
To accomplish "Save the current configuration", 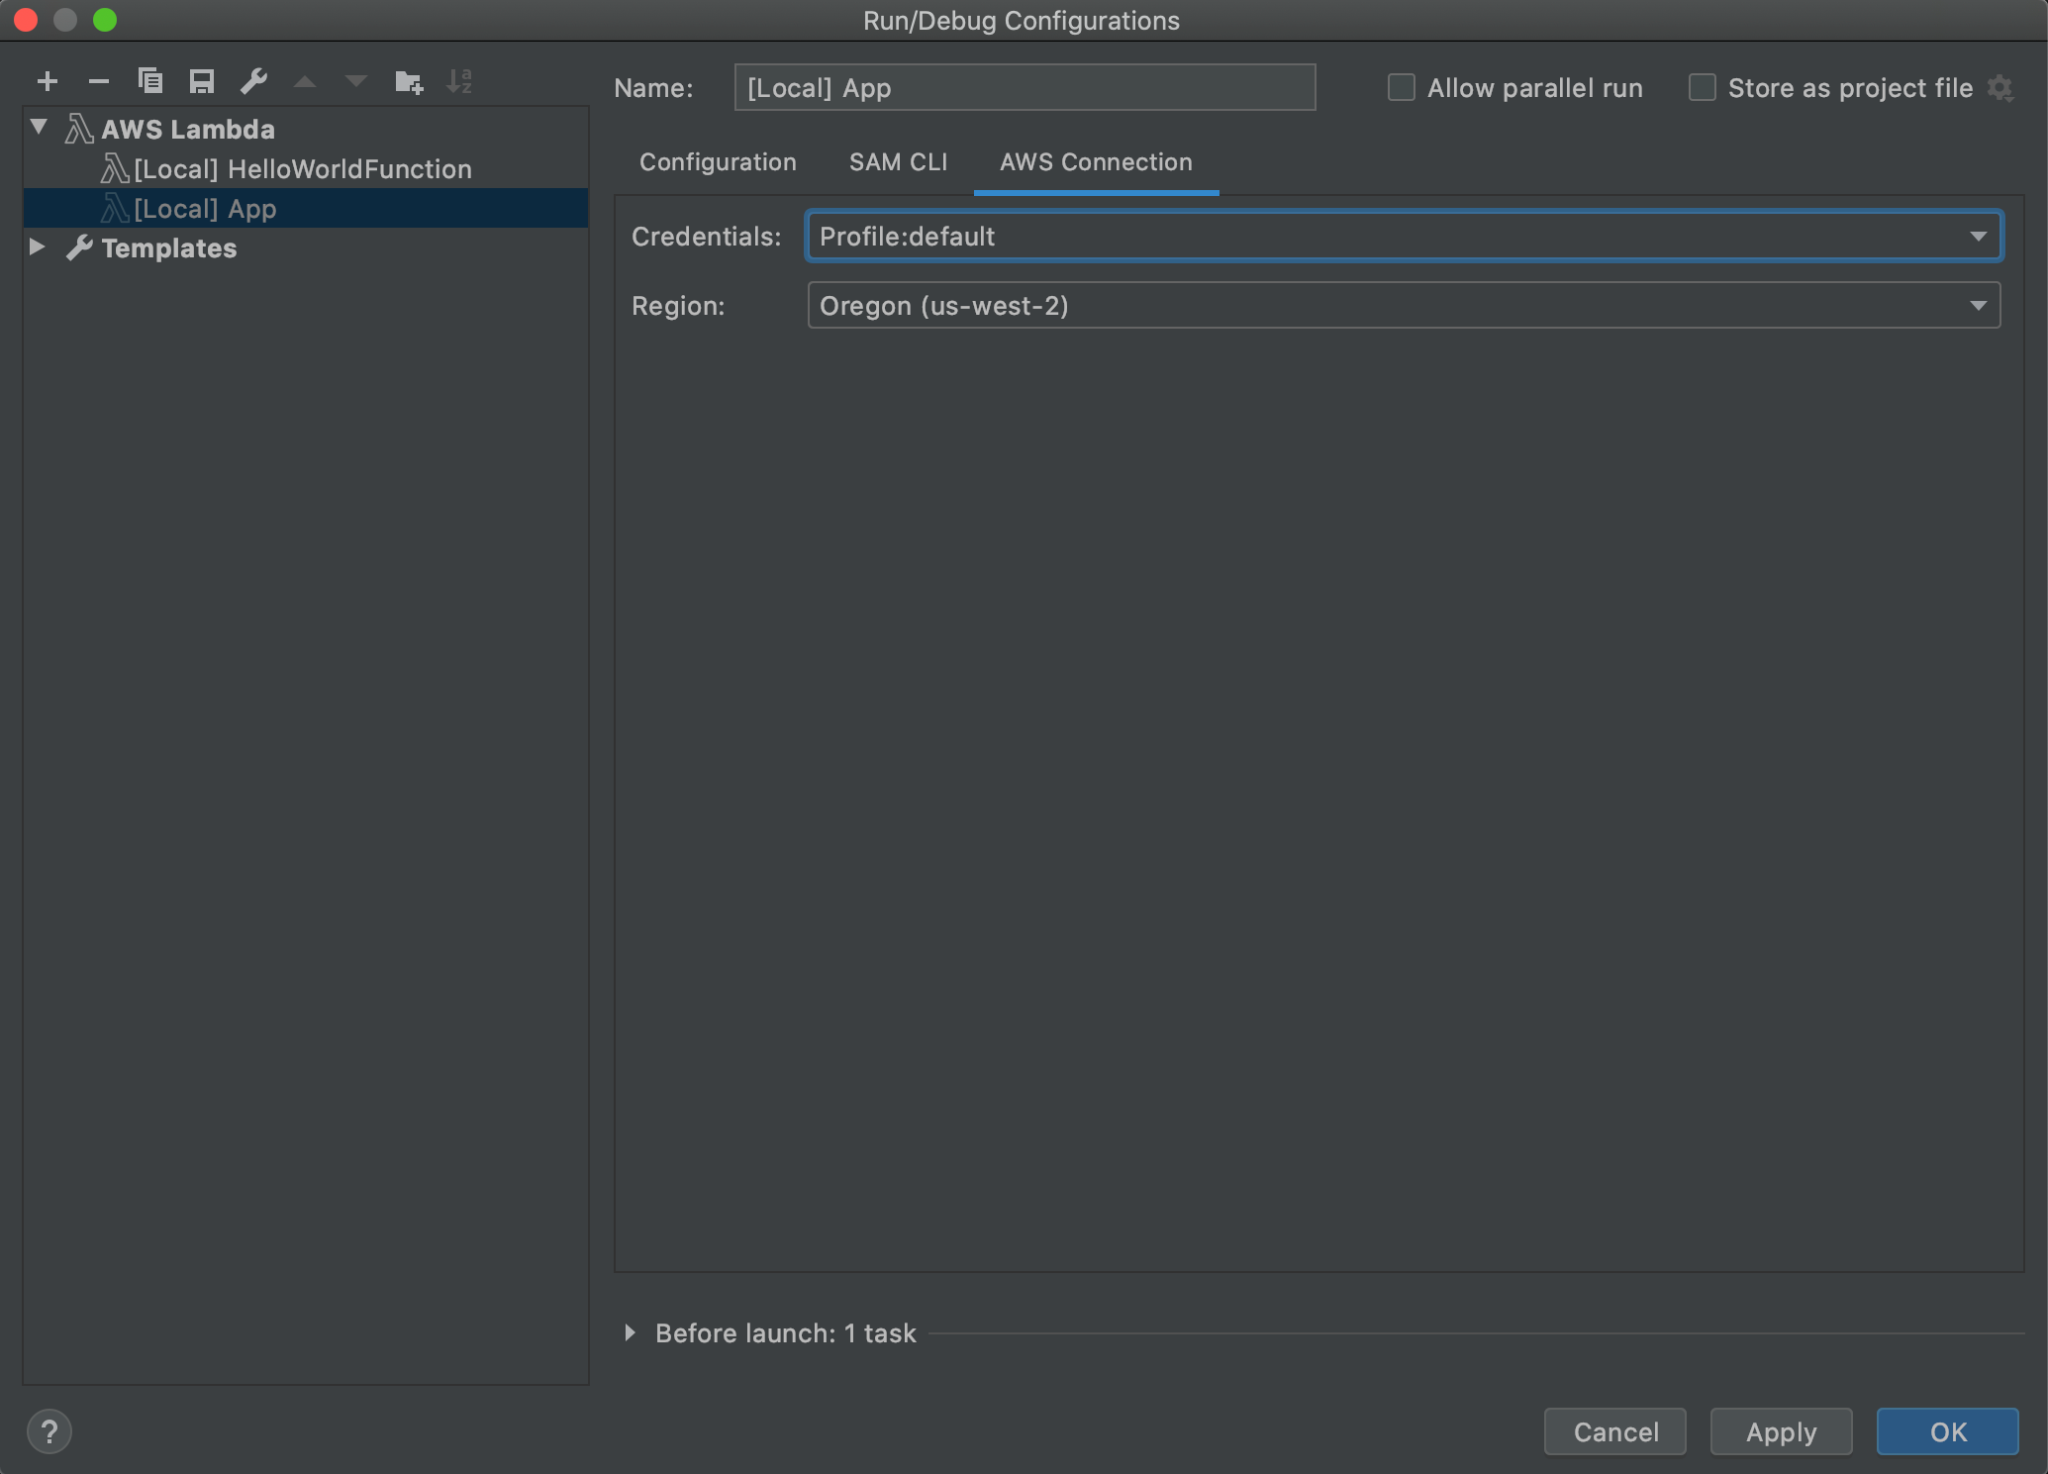I will tap(202, 81).
